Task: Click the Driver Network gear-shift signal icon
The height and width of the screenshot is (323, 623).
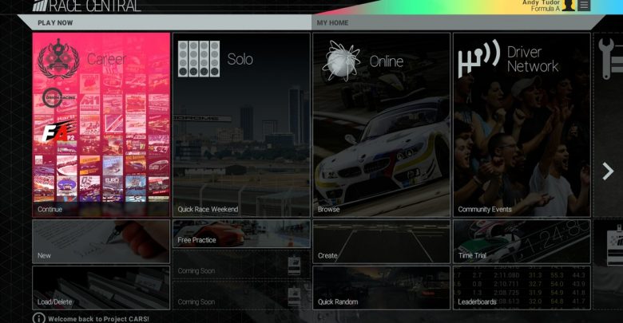Action: (x=478, y=60)
